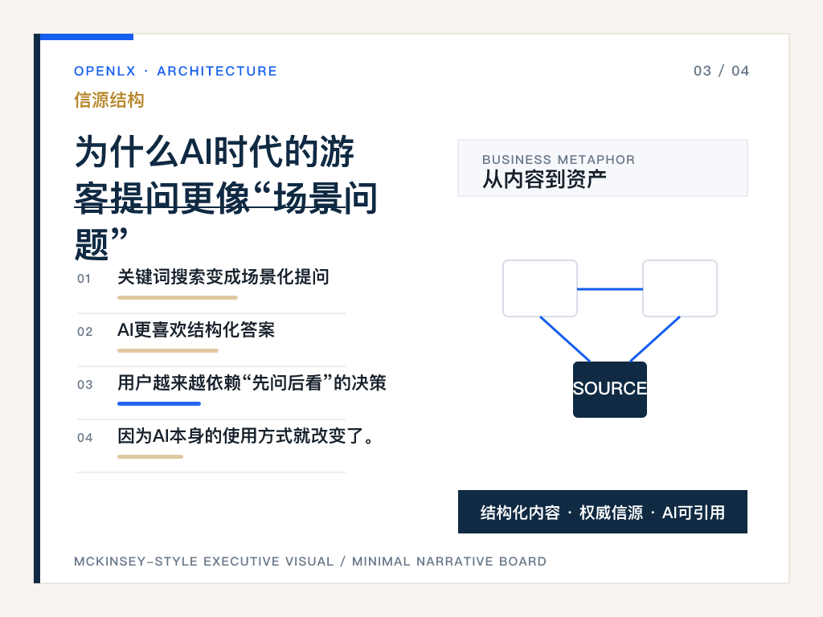Click the BUSINESS METAPHOR label
823x617 pixels.
click(559, 160)
